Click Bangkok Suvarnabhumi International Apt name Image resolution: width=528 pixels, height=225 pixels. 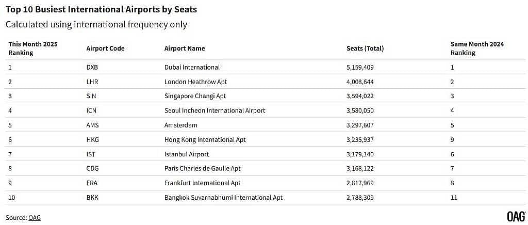point(224,197)
